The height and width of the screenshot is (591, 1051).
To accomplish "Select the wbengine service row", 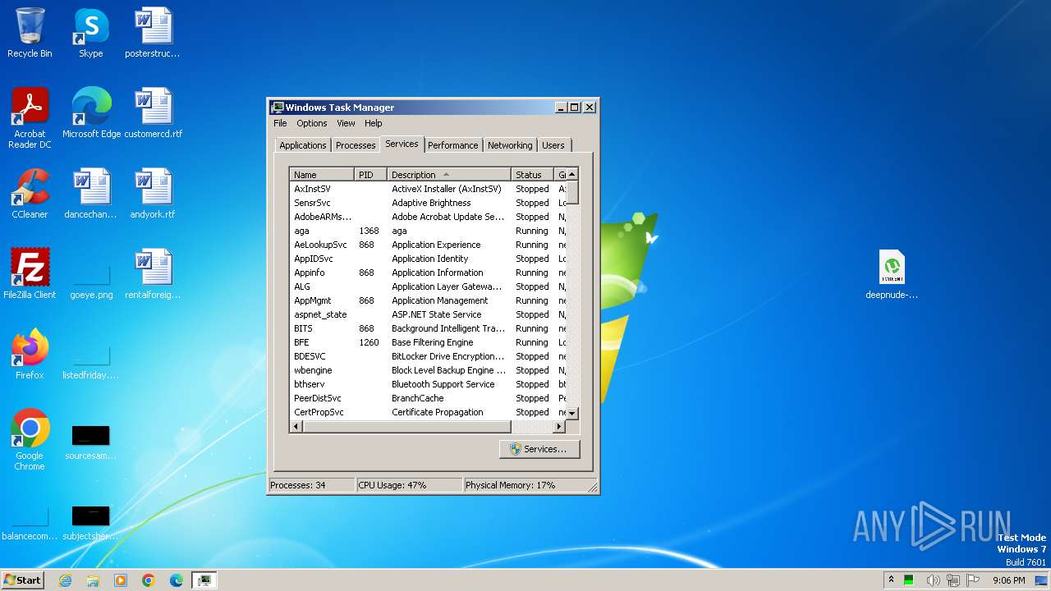I will (x=428, y=370).
